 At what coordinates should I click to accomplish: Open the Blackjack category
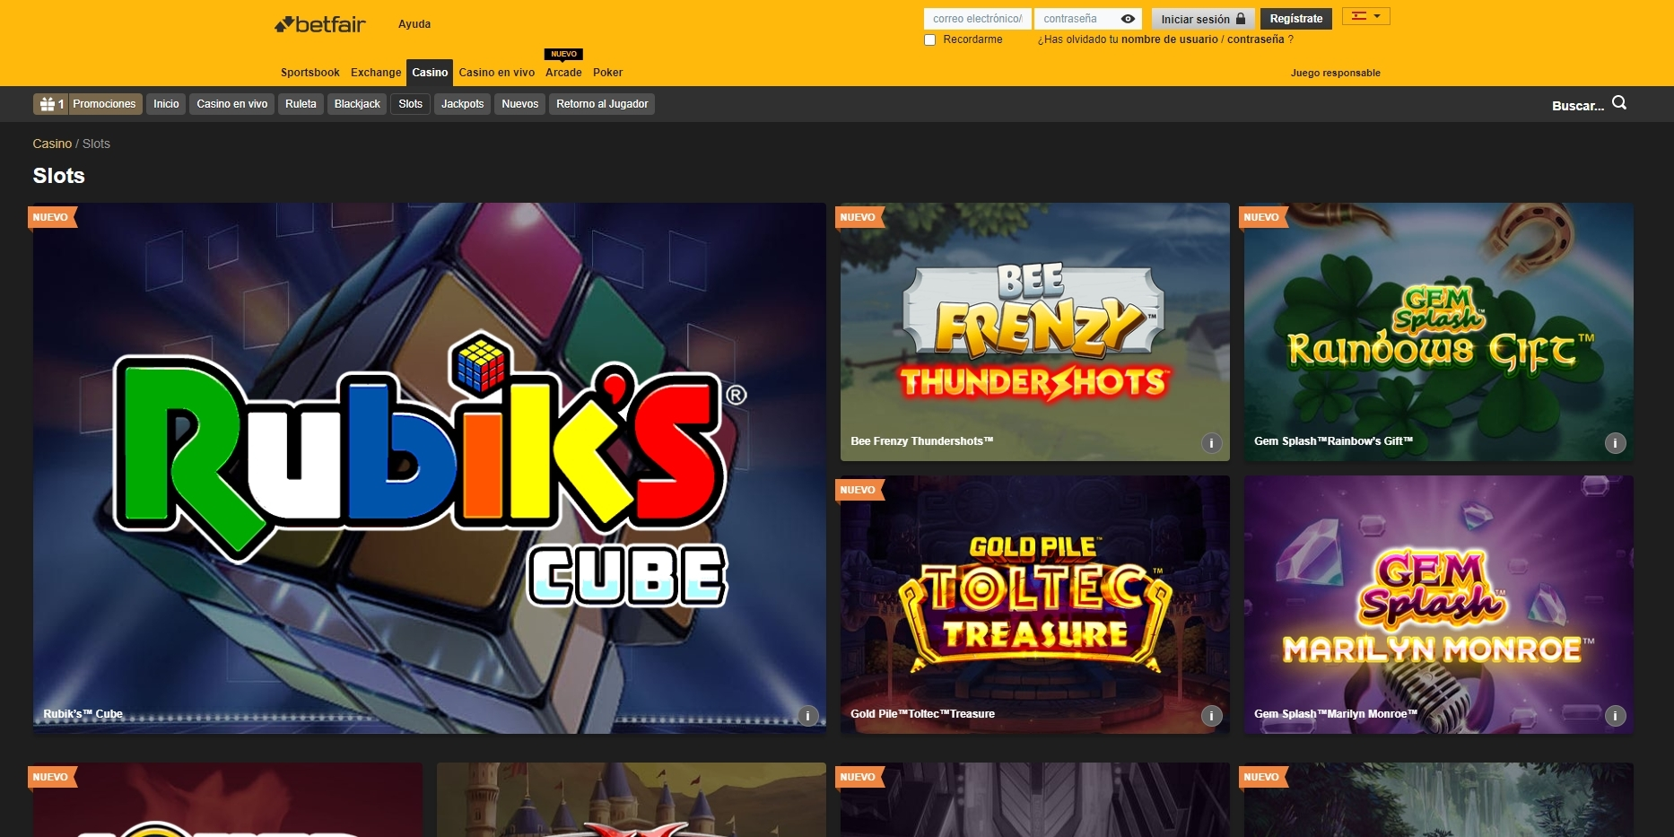click(x=357, y=104)
